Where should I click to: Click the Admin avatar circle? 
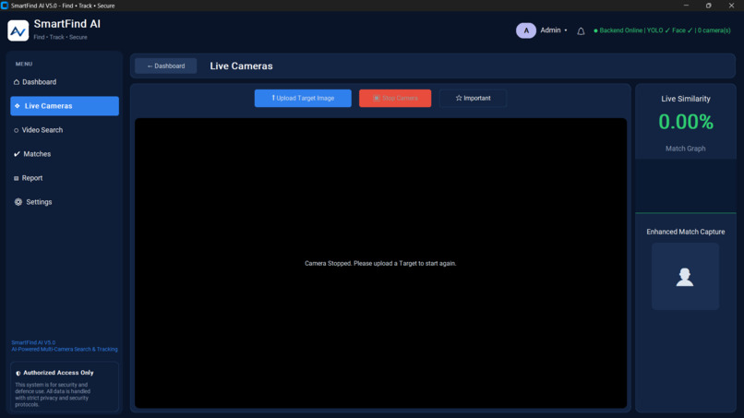526,30
